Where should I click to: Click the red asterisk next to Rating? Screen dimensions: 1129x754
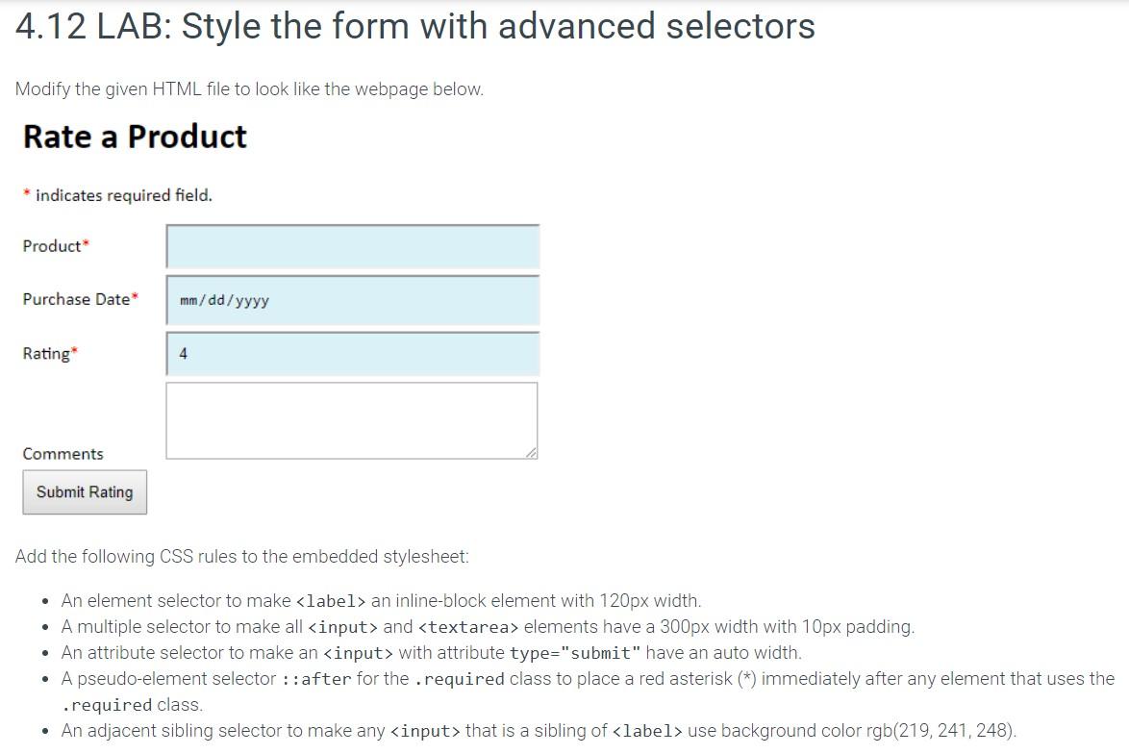point(76,348)
